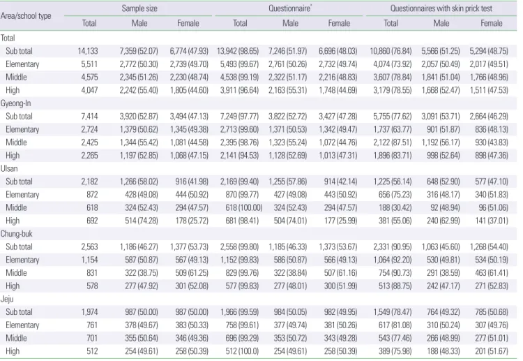Select the value '1,266 (58.02)'
The height and width of the screenshot is (361, 523).
coord(139,182)
